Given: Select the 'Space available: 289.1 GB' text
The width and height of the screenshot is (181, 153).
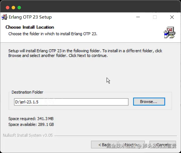Looking at the screenshot, I should click(x=31, y=124).
